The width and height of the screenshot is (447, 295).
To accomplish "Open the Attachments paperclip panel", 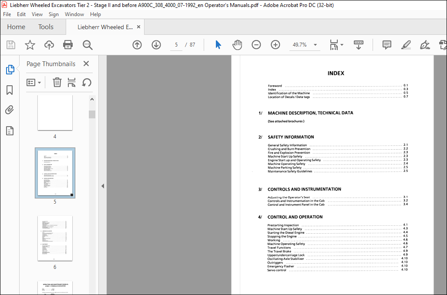I will tap(10, 110).
